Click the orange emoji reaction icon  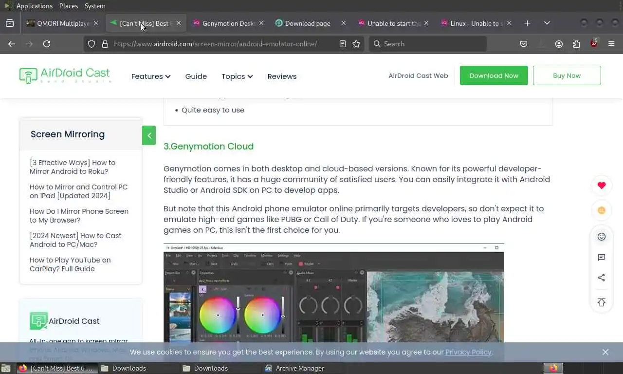point(602,210)
